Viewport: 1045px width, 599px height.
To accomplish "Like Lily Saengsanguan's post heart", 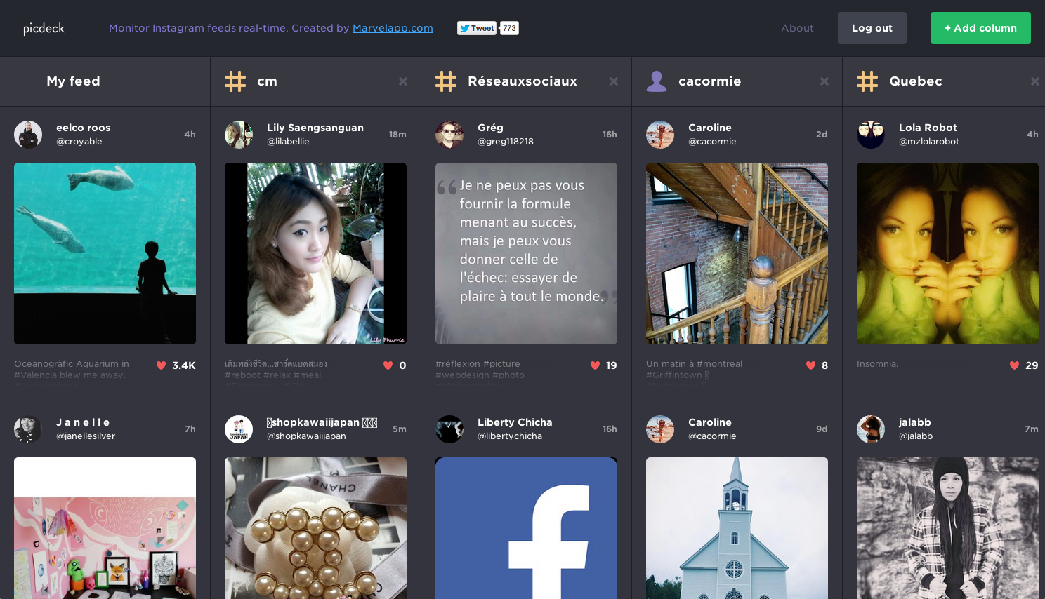I will pyautogui.click(x=388, y=365).
